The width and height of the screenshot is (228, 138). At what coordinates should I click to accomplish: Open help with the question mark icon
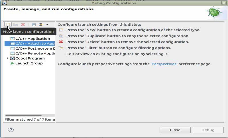(x=11, y=130)
